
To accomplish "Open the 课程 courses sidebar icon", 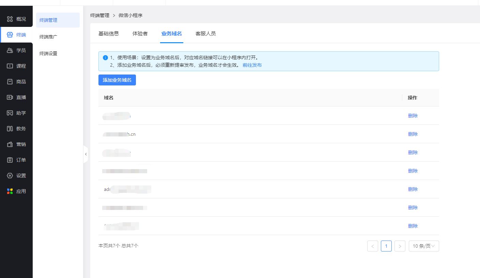I will coord(10,66).
